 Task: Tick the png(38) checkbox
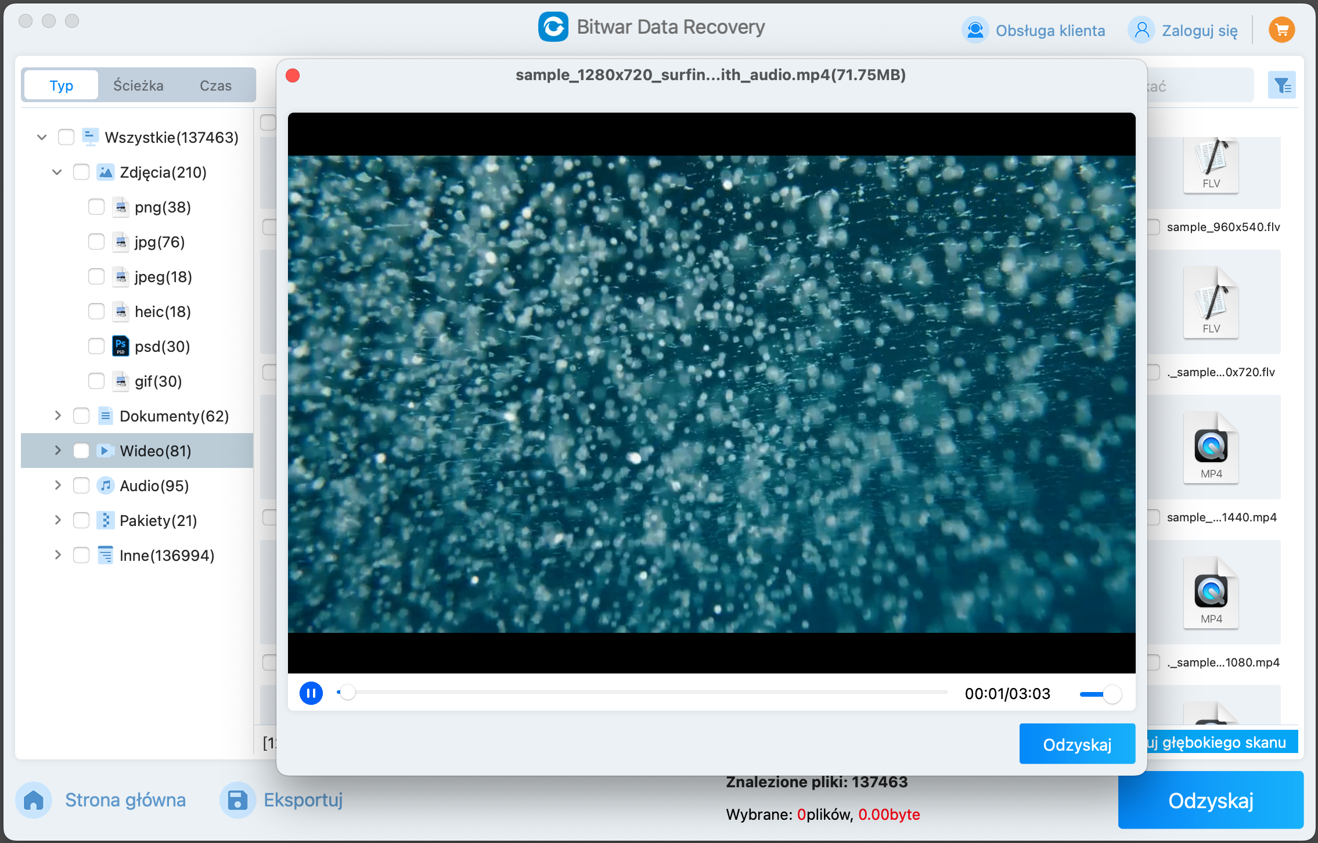[96, 207]
